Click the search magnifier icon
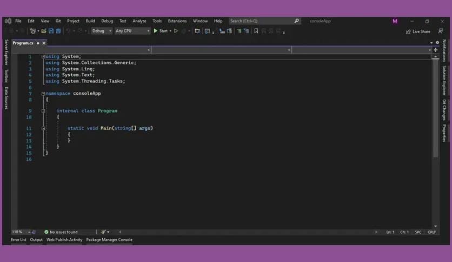Viewport: 452px width, 262px height. click(x=297, y=21)
